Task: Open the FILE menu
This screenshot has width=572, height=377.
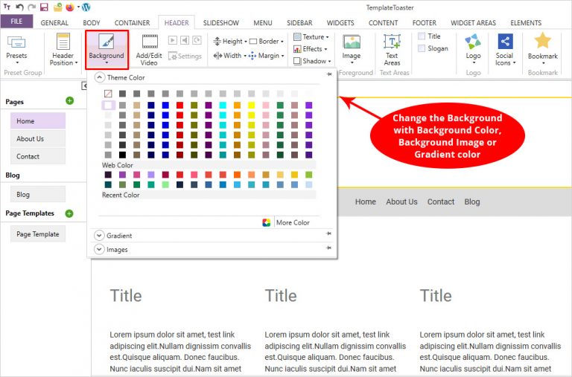Action: coord(16,22)
